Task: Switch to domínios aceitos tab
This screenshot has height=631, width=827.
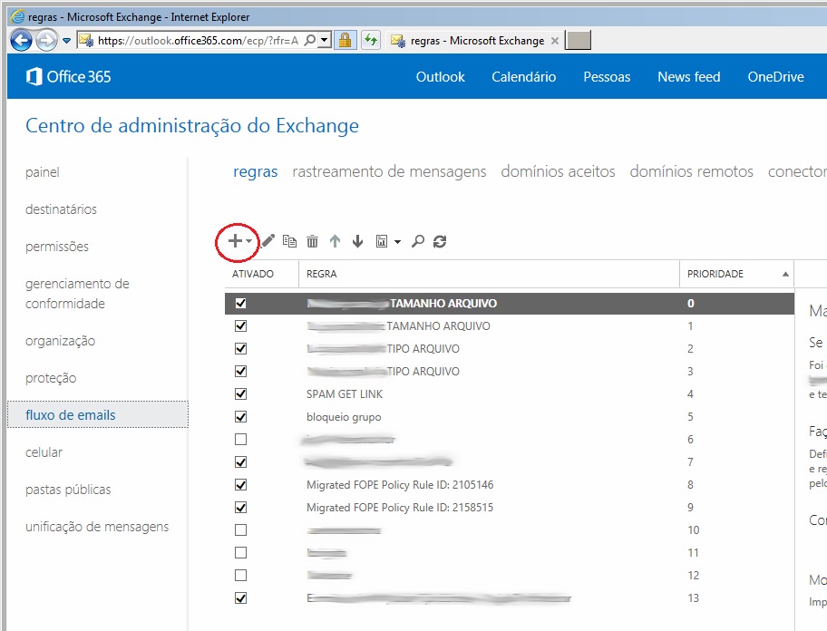Action: [x=558, y=172]
